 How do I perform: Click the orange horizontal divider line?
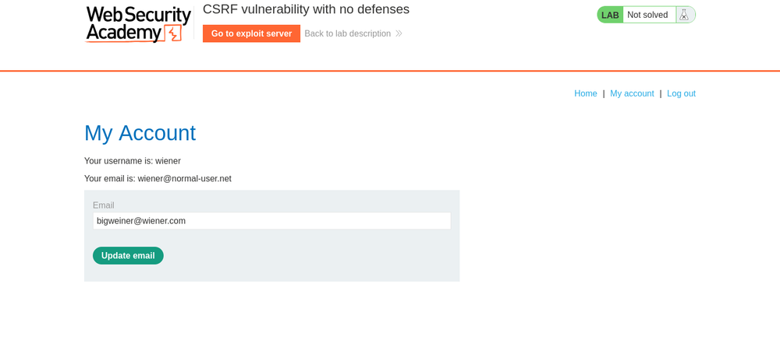[390, 71]
